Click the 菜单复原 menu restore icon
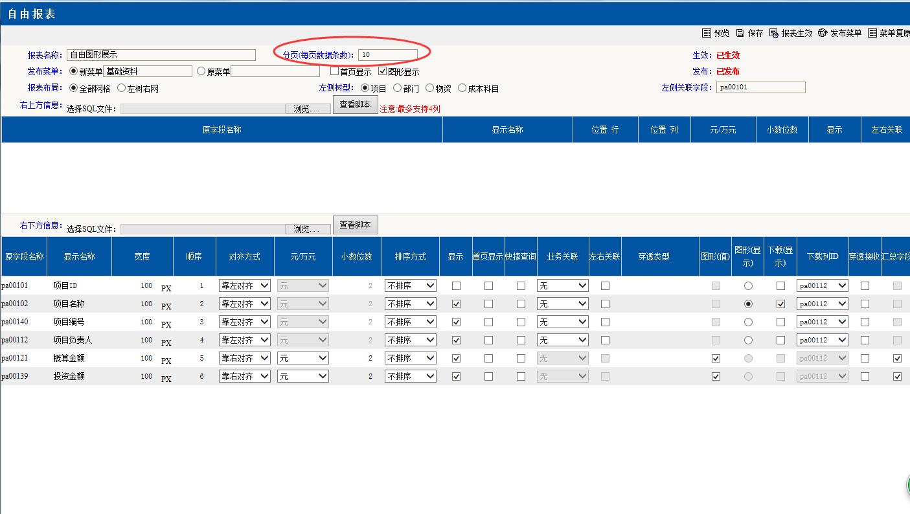The height and width of the screenshot is (514, 910). click(x=872, y=33)
